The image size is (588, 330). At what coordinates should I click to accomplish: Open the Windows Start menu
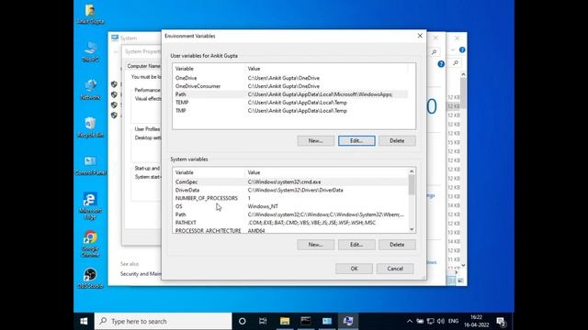coord(84,321)
